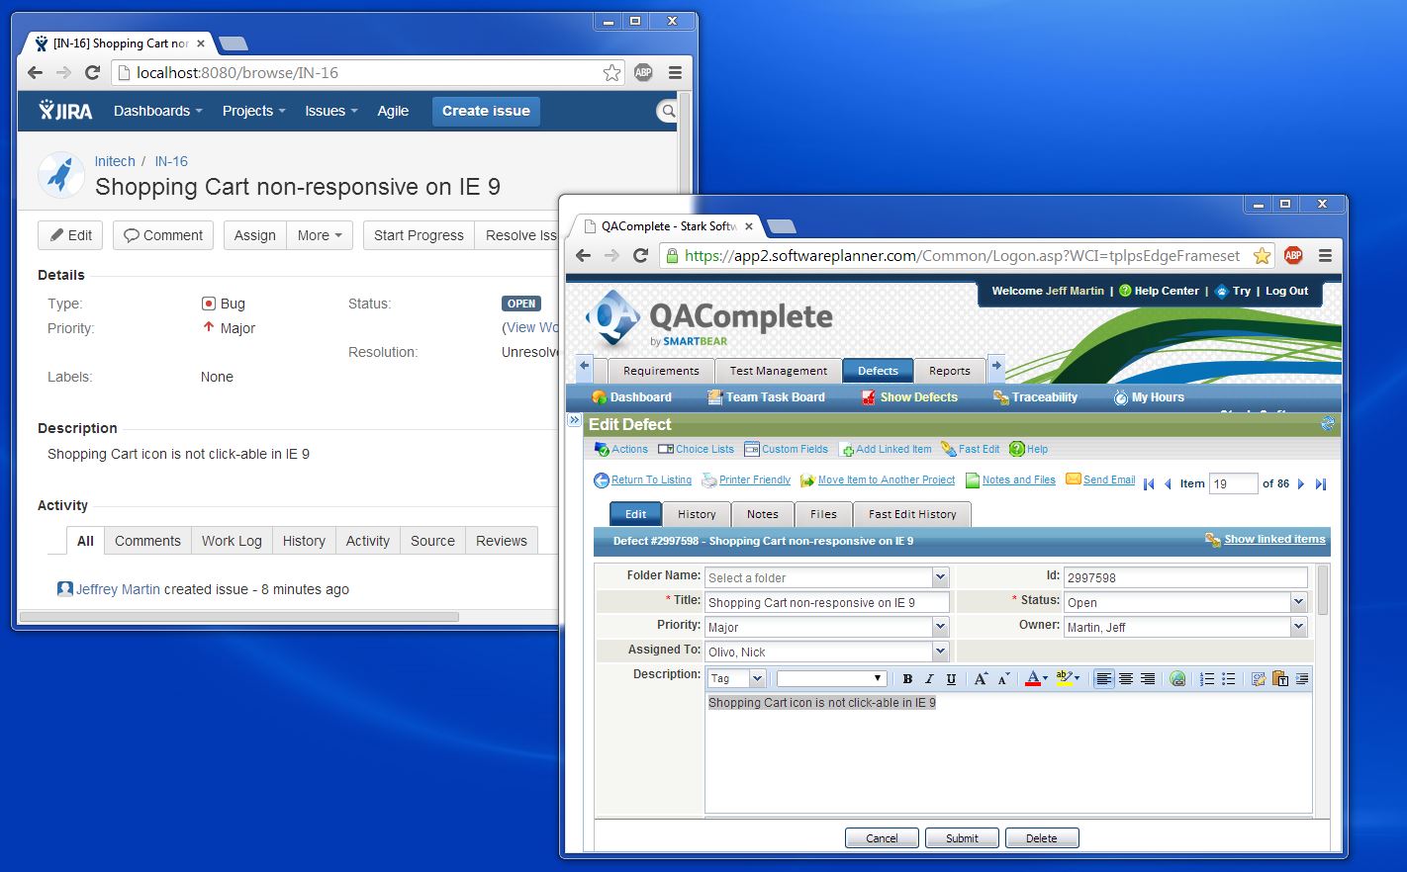This screenshot has height=872, width=1407.
Task: Click the JIRA logo
Action: click(65, 111)
